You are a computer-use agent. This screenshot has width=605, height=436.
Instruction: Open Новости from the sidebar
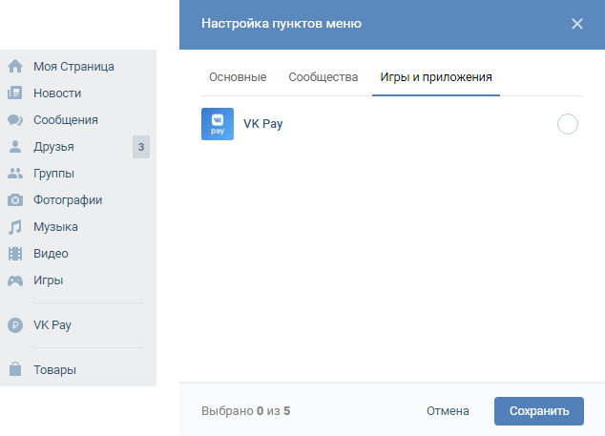point(57,93)
